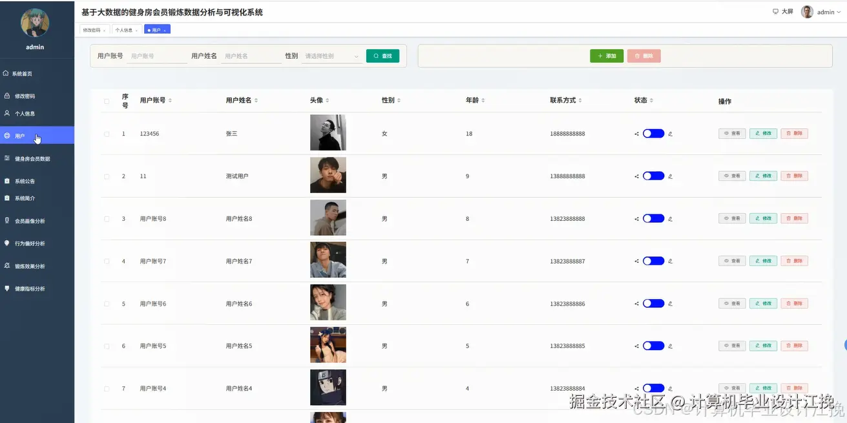Click the pencil icon beside 用户姓名5's status switch

[670, 346]
